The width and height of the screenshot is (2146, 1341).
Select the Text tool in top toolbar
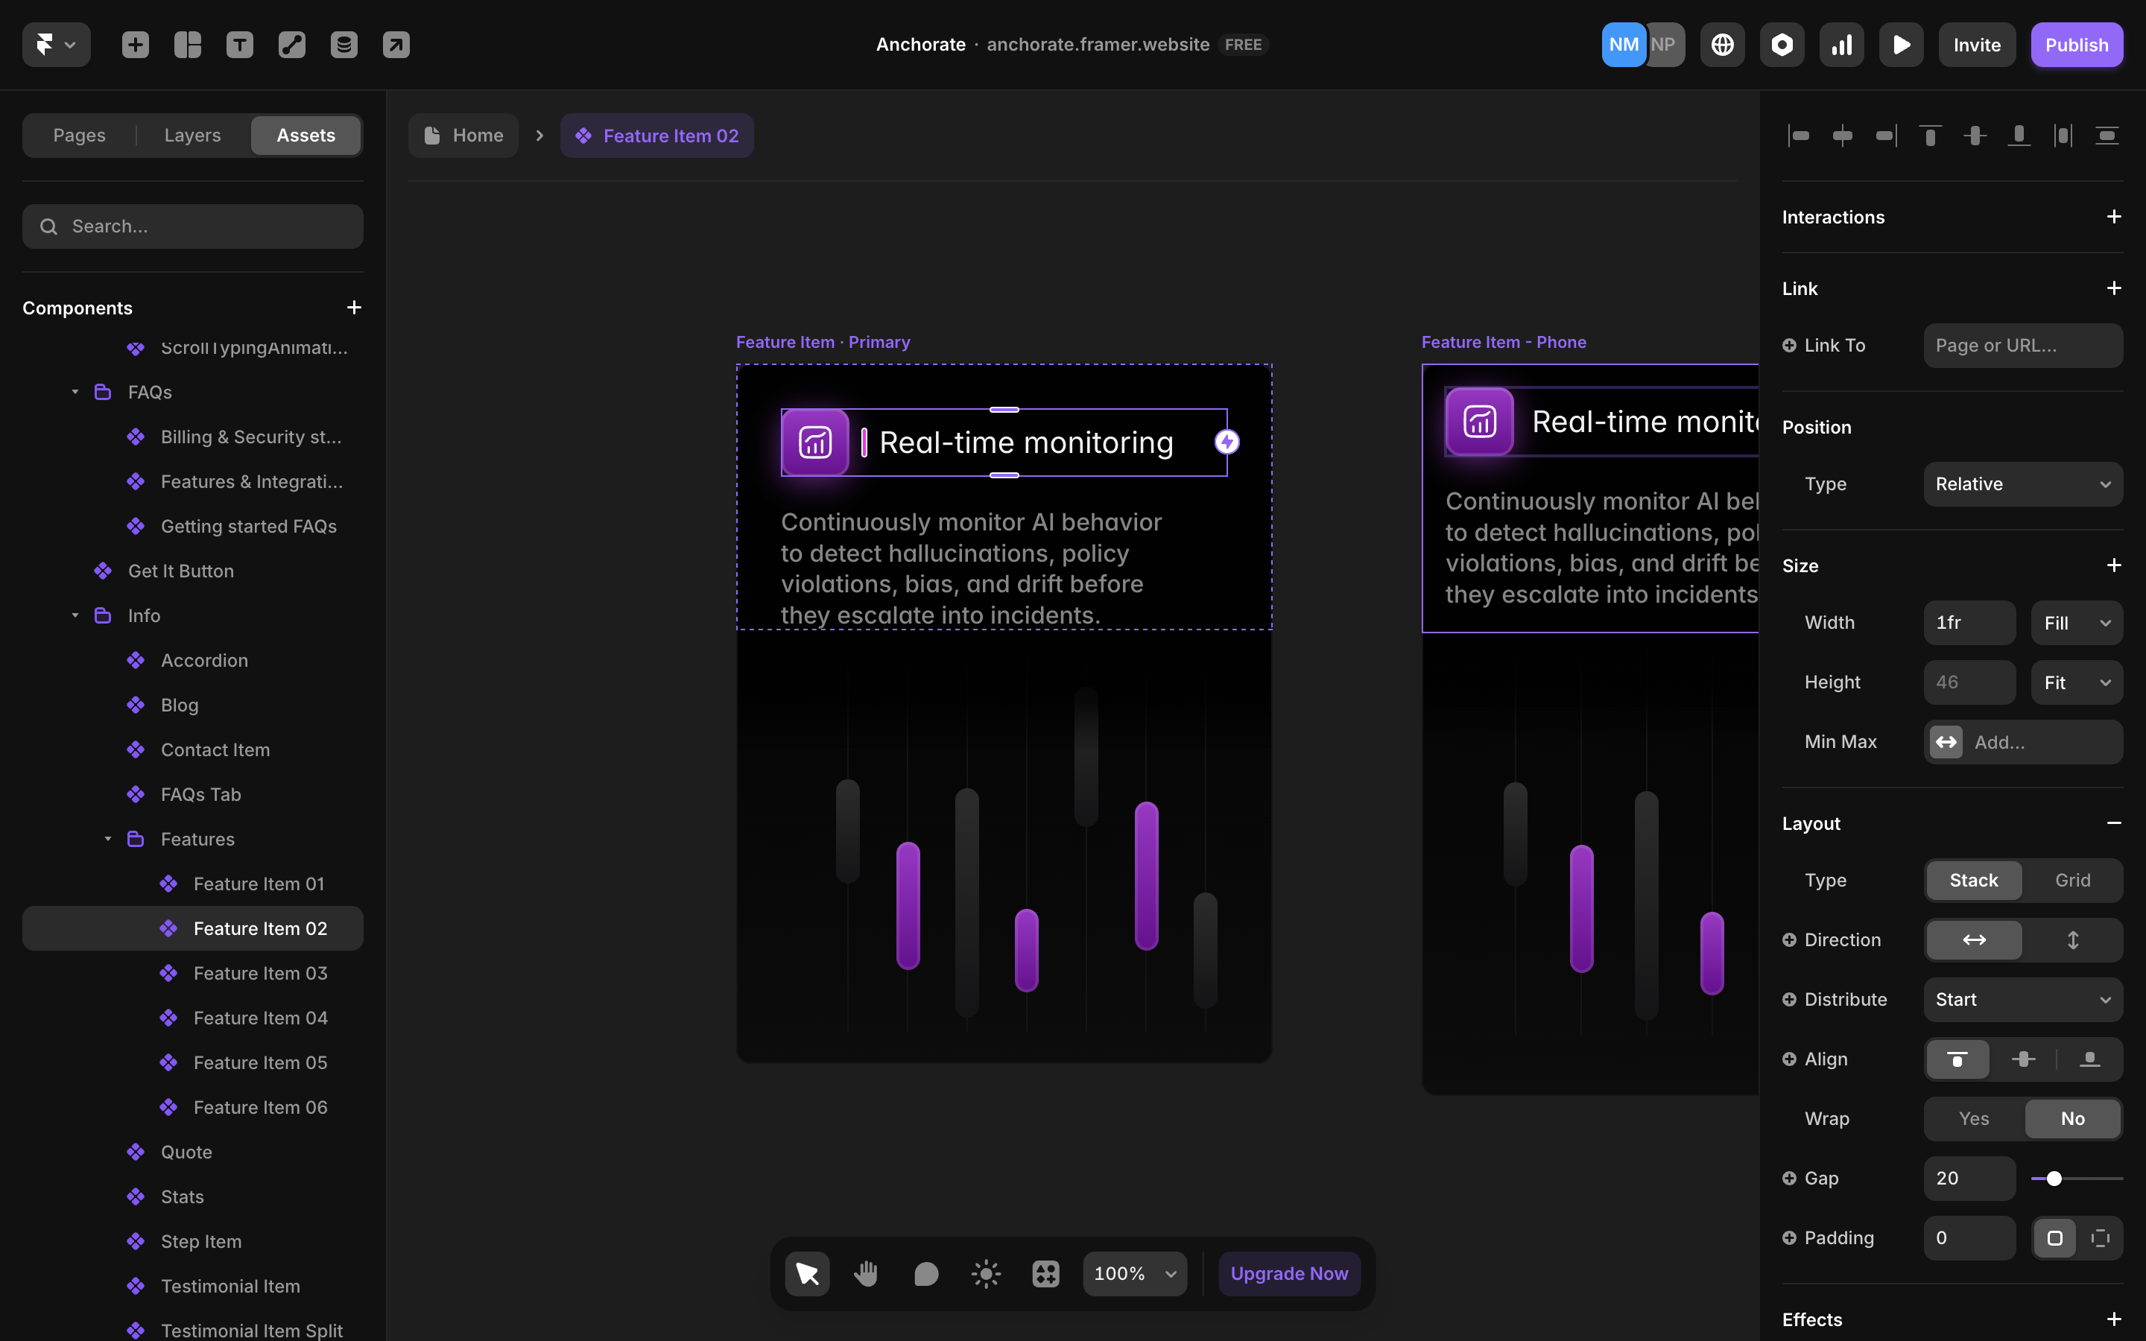pos(239,45)
